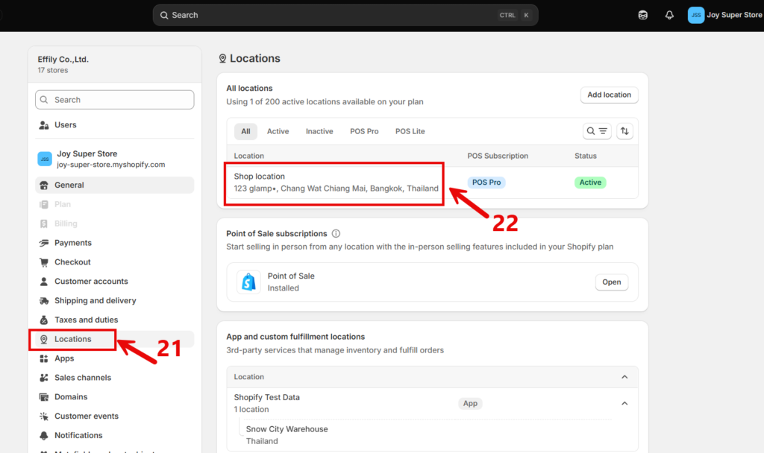Open the Shop location row
The height and width of the screenshot is (453, 764).
pos(432,183)
